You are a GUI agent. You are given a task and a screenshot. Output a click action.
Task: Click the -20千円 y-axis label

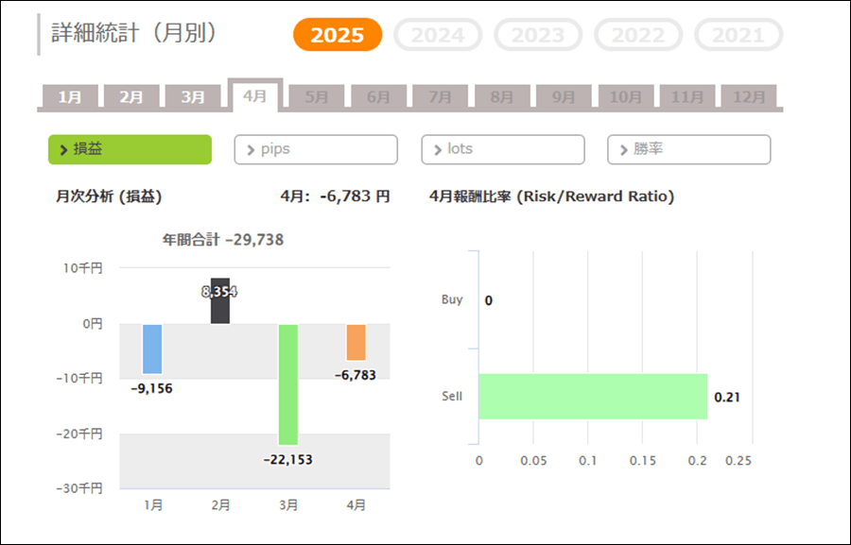click(x=79, y=434)
